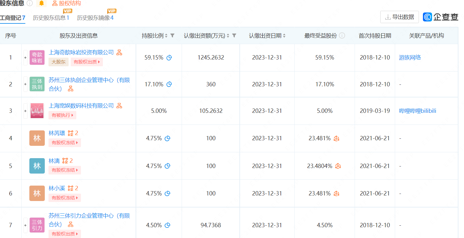This screenshot has height=238, width=464.
Task: Switch to the 历史股东镜像 tab
Action: [x=95, y=18]
